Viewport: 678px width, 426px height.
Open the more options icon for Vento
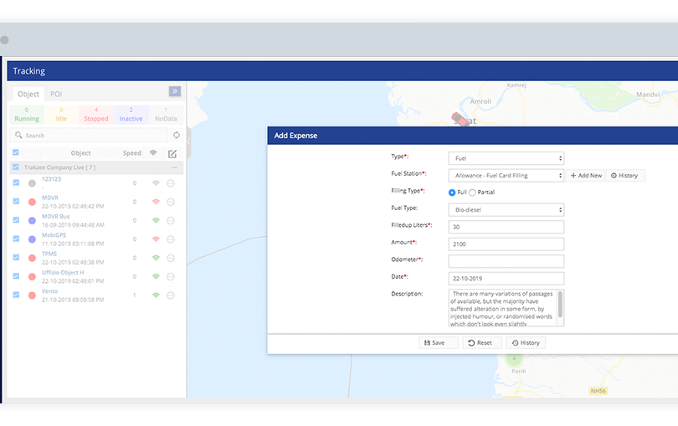click(171, 295)
